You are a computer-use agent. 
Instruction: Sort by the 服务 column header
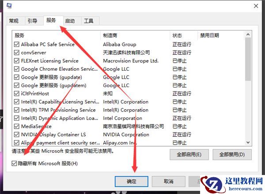[56, 35]
